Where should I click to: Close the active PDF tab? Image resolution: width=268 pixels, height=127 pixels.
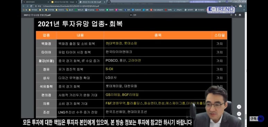pyautogui.click(x=105, y=2)
